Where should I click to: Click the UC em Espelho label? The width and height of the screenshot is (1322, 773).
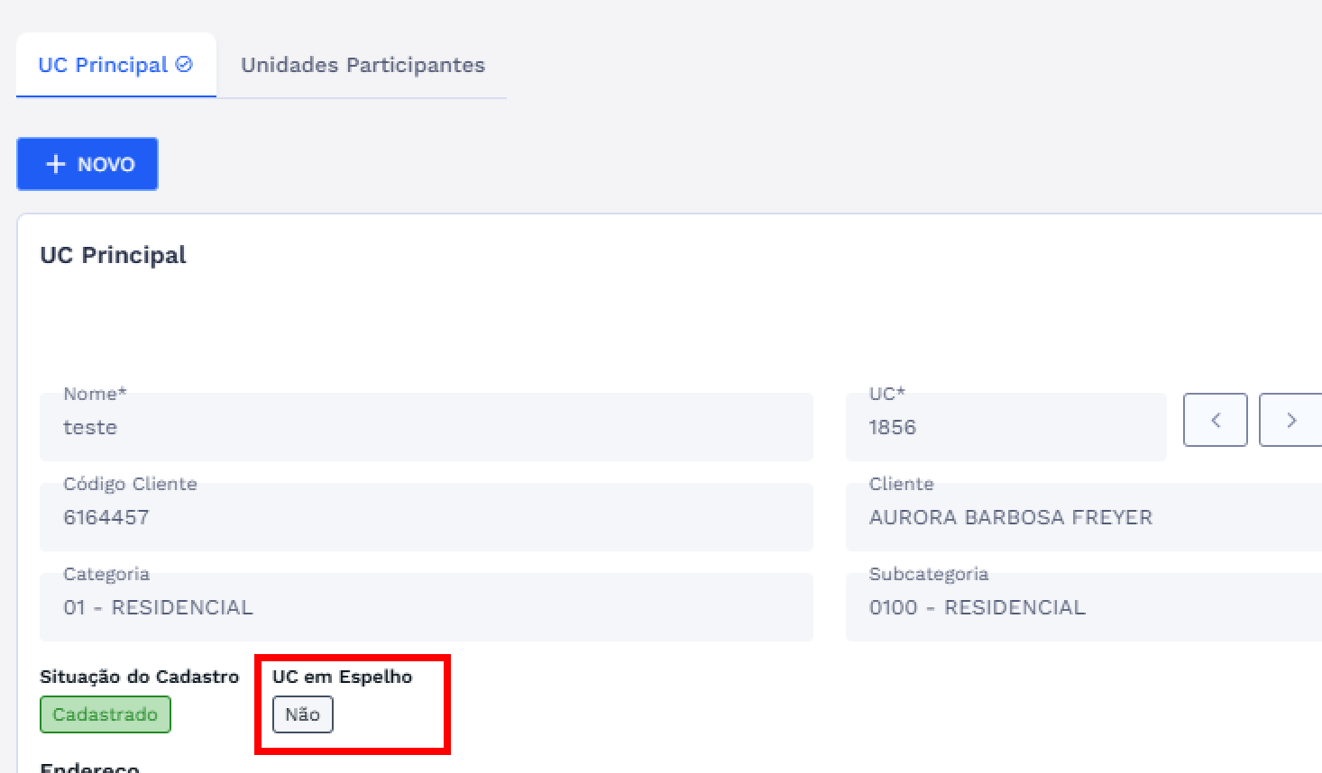point(342,677)
